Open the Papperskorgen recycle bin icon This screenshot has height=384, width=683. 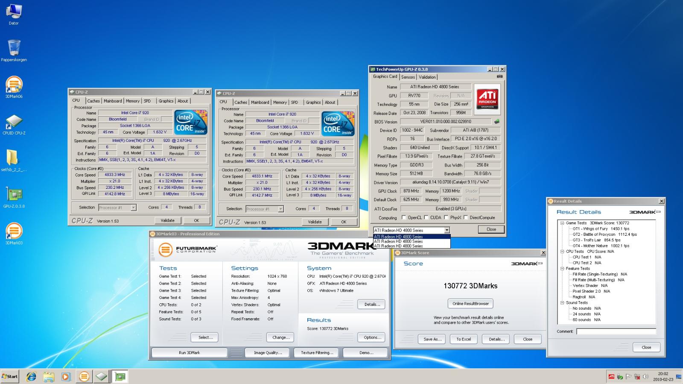14,50
